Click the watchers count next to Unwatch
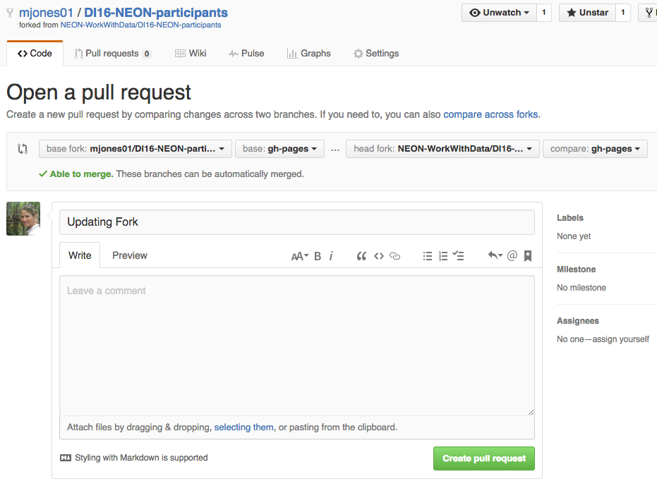The height and width of the screenshot is (486, 657). tap(544, 13)
